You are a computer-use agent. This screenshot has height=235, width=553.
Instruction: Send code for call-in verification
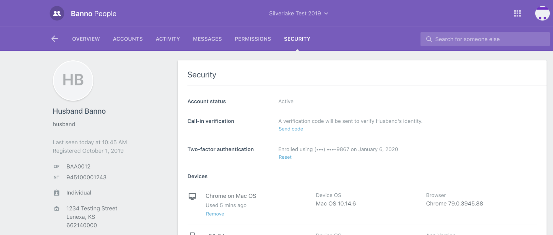pyautogui.click(x=291, y=129)
